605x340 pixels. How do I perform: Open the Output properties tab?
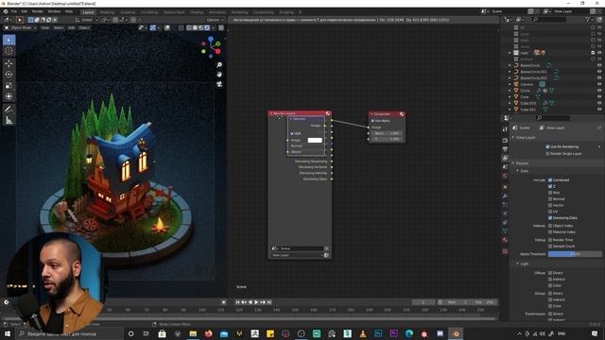(505, 149)
